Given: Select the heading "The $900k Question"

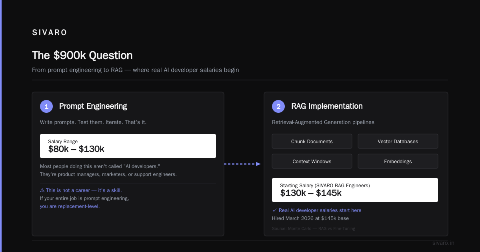Looking at the screenshot, I should (82, 55).
